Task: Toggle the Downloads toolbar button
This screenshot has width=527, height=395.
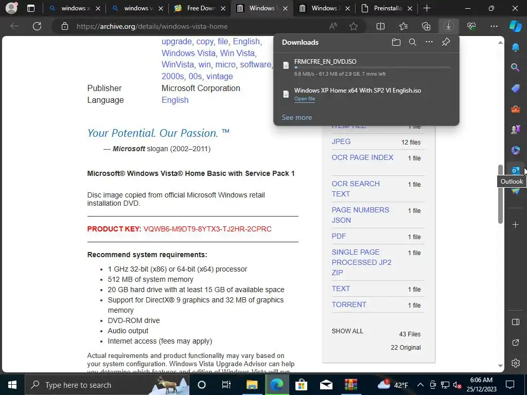Action: tap(448, 26)
